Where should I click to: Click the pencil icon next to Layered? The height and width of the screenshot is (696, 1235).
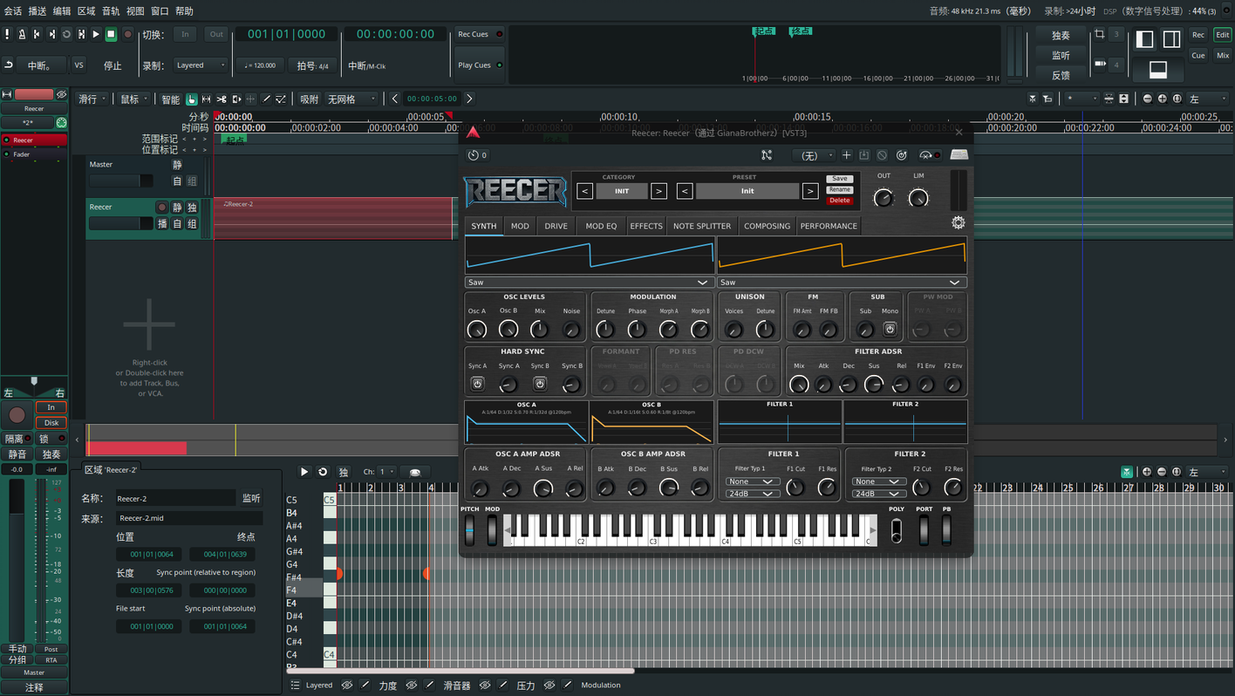tap(365, 686)
